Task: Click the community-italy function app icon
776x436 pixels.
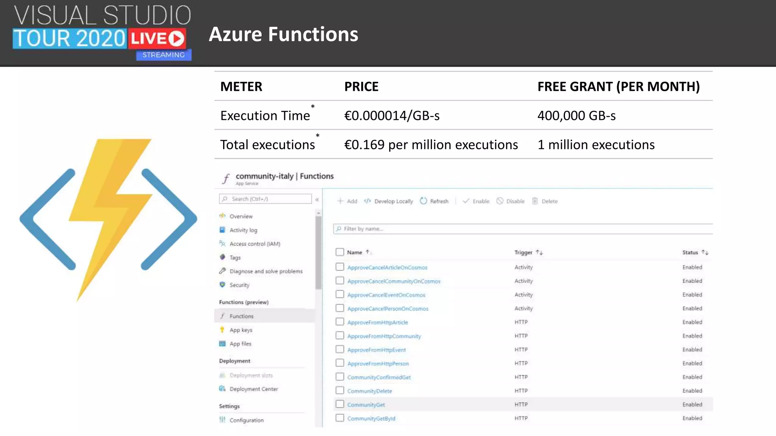Action: click(226, 178)
